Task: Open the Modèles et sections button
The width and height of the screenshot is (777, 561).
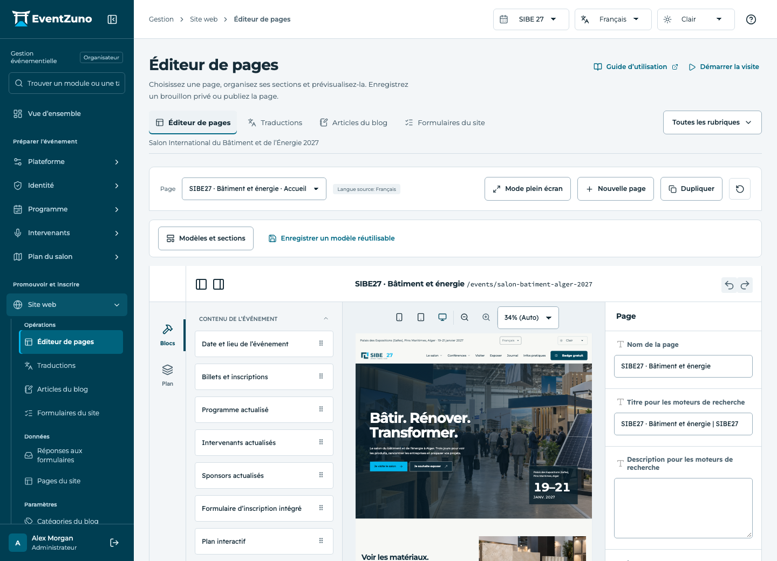Action: pyautogui.click(x=206, y=238)
